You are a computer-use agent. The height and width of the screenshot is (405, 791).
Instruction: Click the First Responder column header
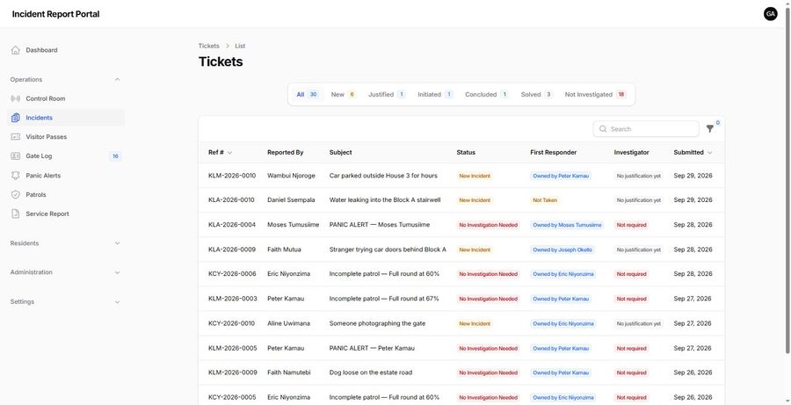pyautogui.click(x=553, y=152)
